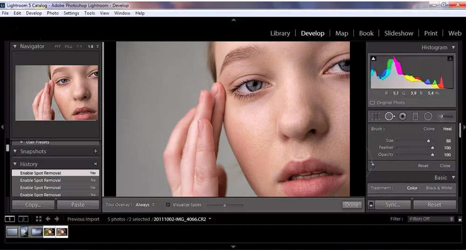Viewport: 466px width, 250px height.
Task: Adjust Visualize Spots threshold slider
Action: tap(225, 205)
